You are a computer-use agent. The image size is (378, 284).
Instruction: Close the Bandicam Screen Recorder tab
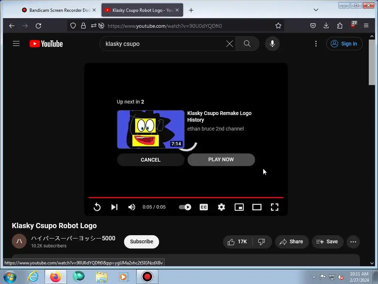(x=94, y=10)
